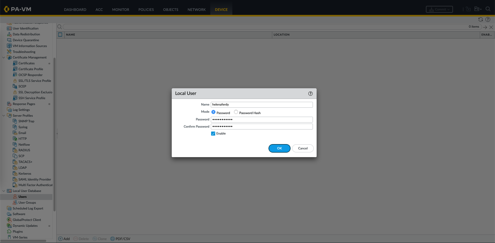
Task: Click the sidebar vertical scrollbar
Action: click(54, 133)
